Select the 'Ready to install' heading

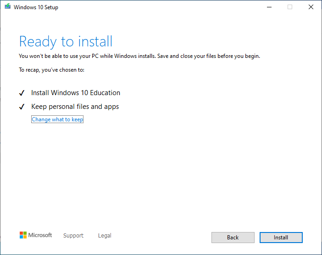click(x=66, y=42)
